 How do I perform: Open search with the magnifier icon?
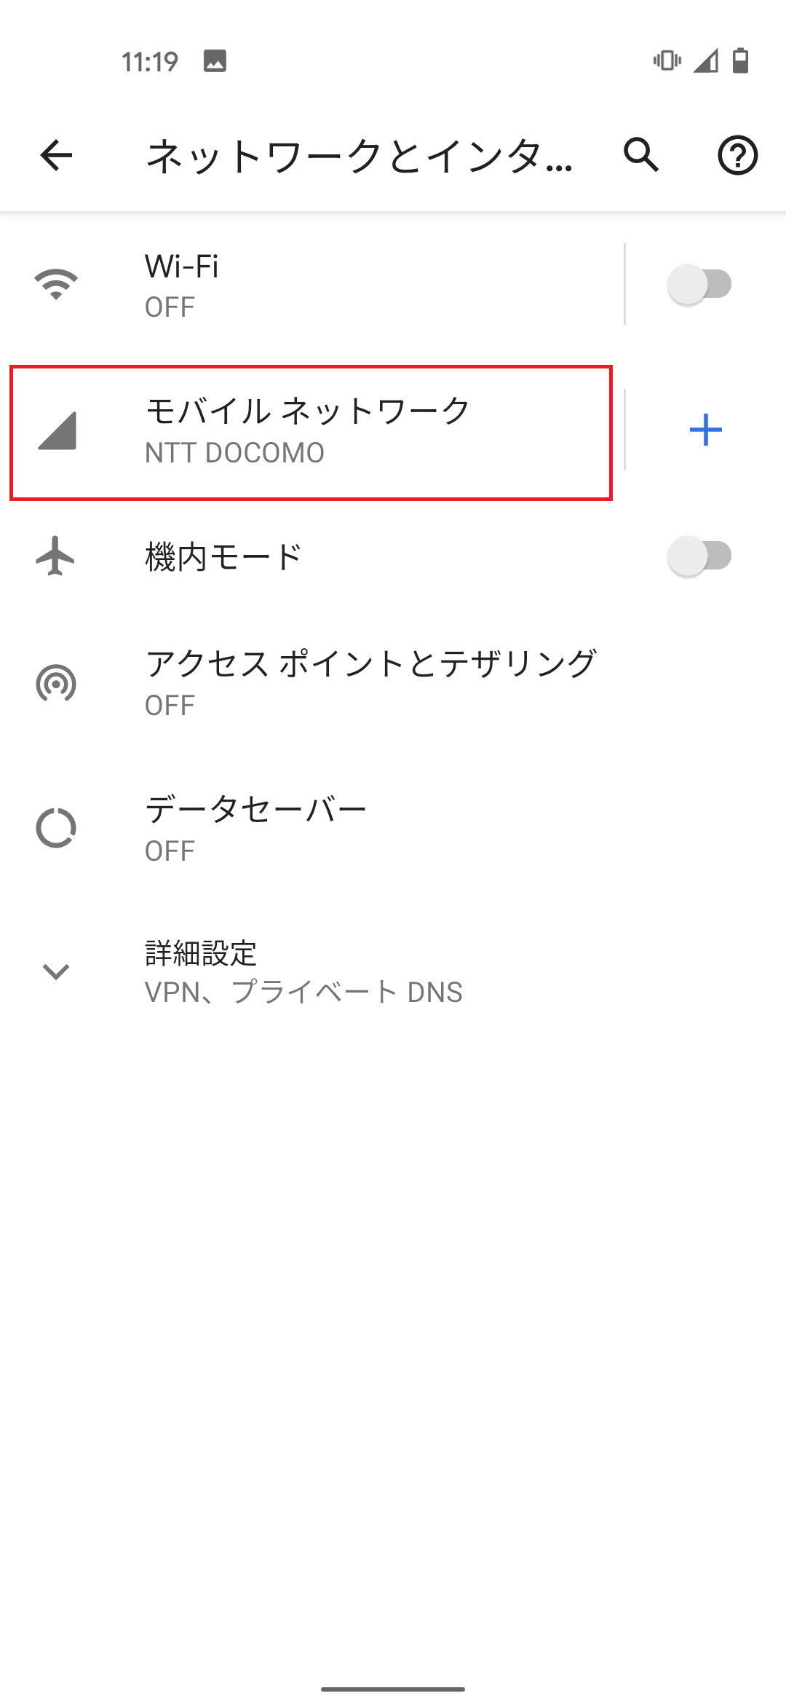[x=641, y=155]
